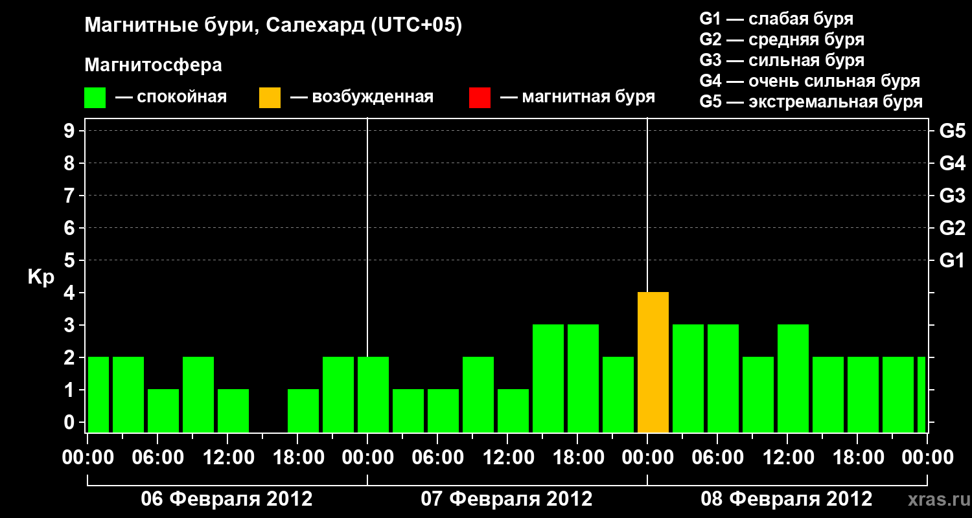This screenshot has height=518, width=972.
Task: Click the 'G3 — сильная буря' legend line
Action: 781,60
